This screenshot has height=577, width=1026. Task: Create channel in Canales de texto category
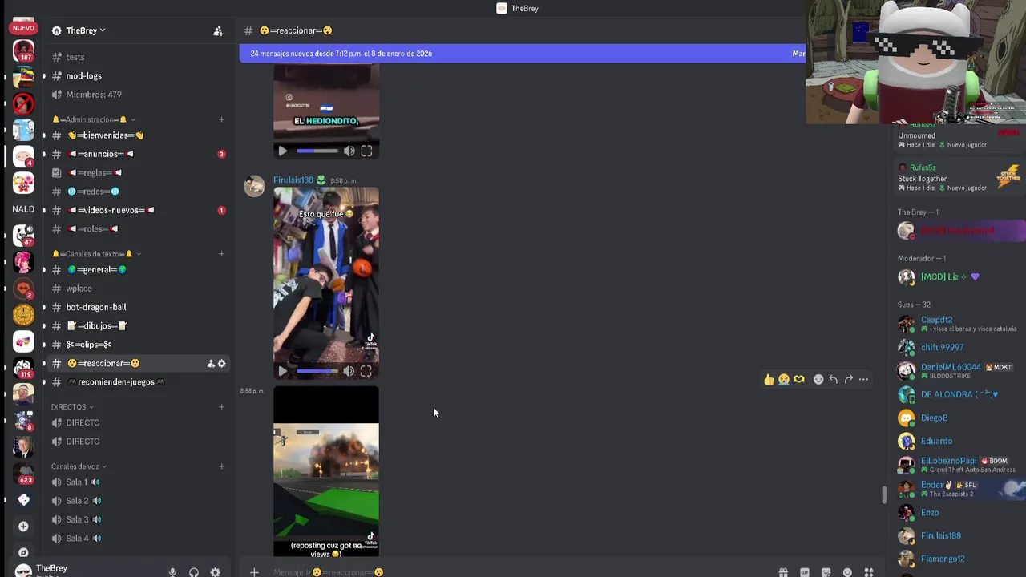click(222, 254)
